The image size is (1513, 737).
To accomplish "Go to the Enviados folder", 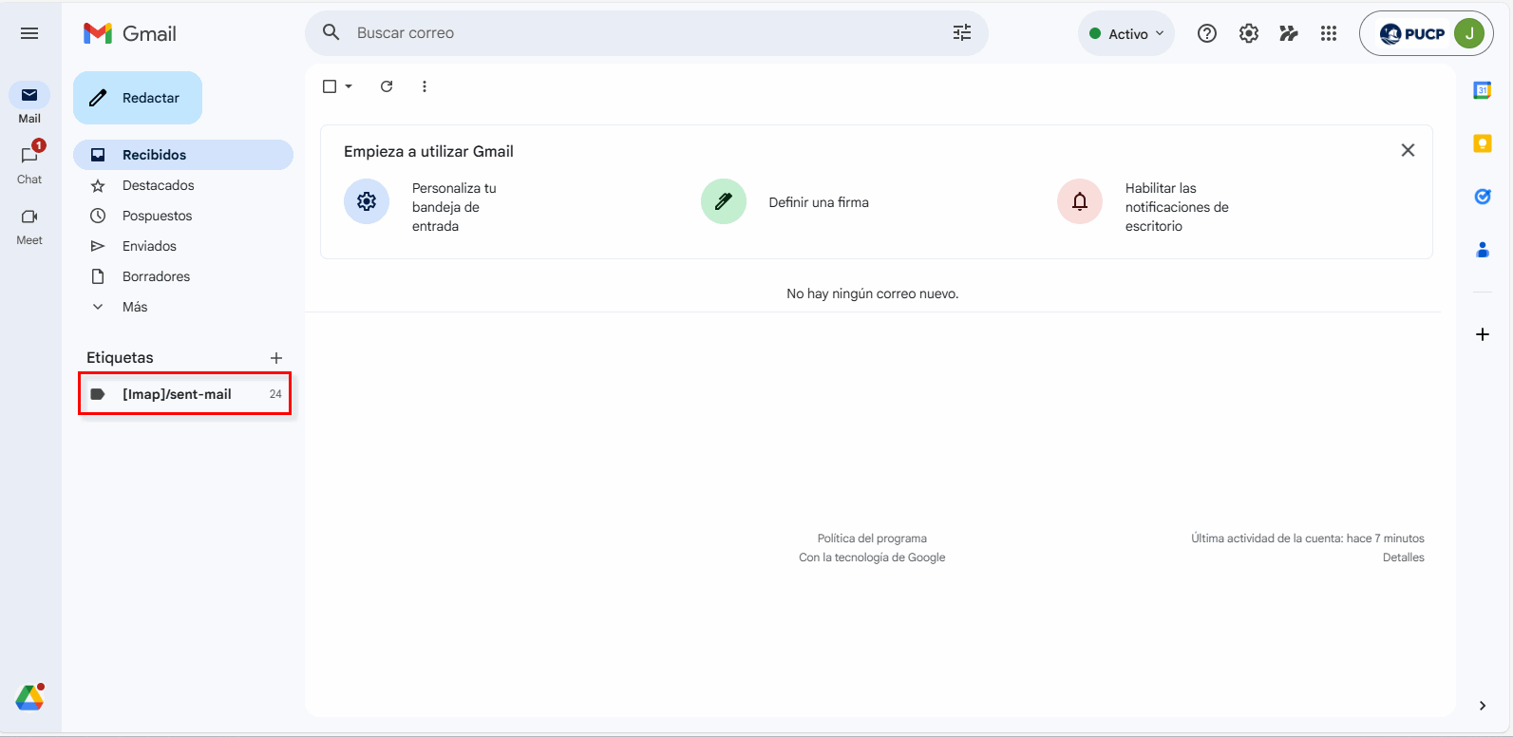I will pyautogui.click(x=149, y=246).
